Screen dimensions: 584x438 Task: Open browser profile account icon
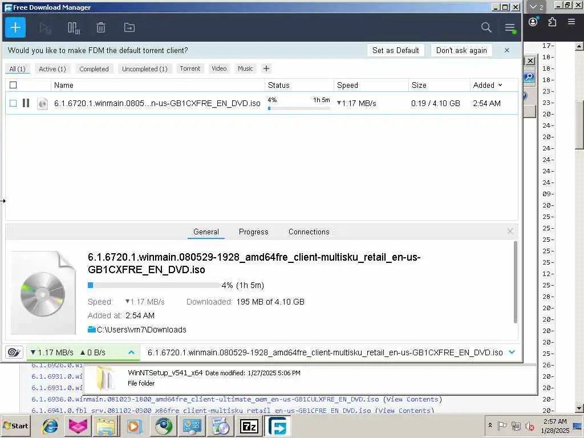pos(533,22)
